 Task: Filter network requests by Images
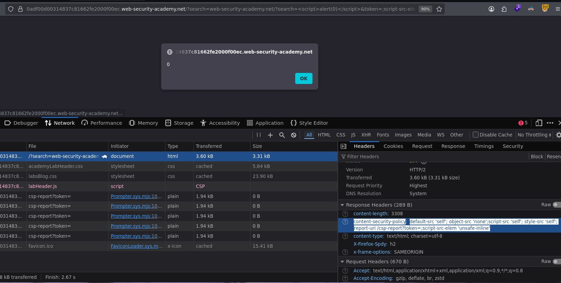[403, 135]
